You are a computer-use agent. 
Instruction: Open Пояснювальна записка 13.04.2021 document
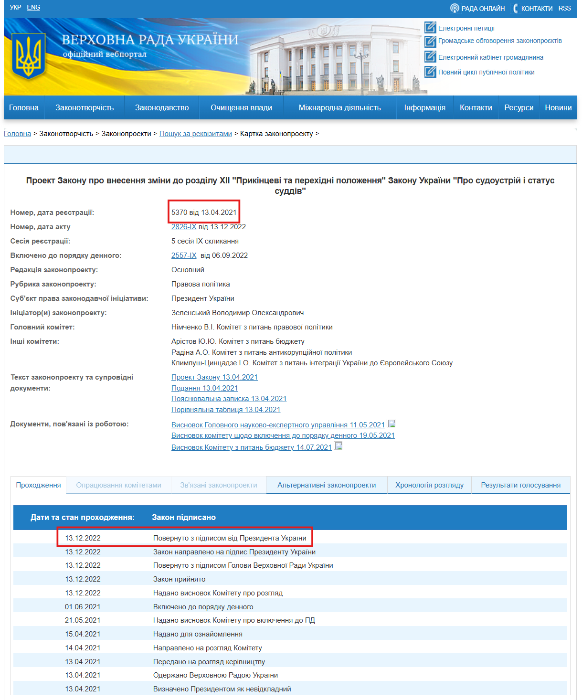[x=229, y=399]
